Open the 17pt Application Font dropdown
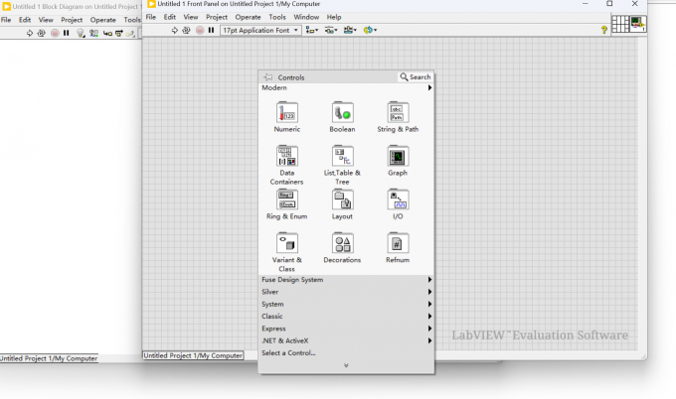This screenshot has height=399, width=676. [x=260, y=30]
